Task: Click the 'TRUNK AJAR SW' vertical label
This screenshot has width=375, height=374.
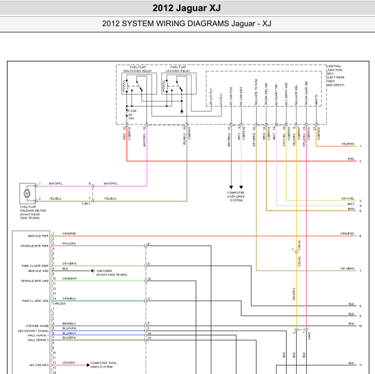Action: (306, 93)
